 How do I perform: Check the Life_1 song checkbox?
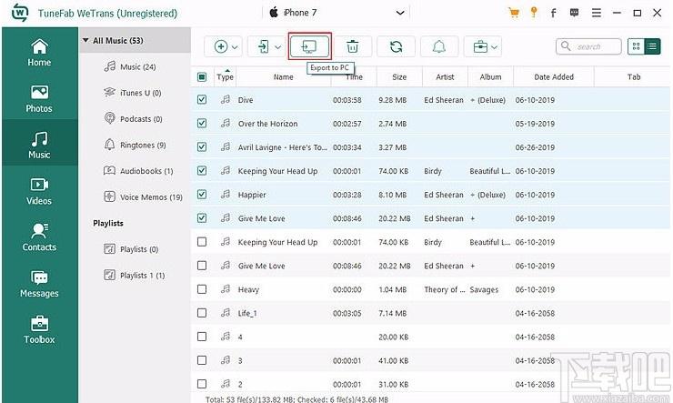(202, 313)
